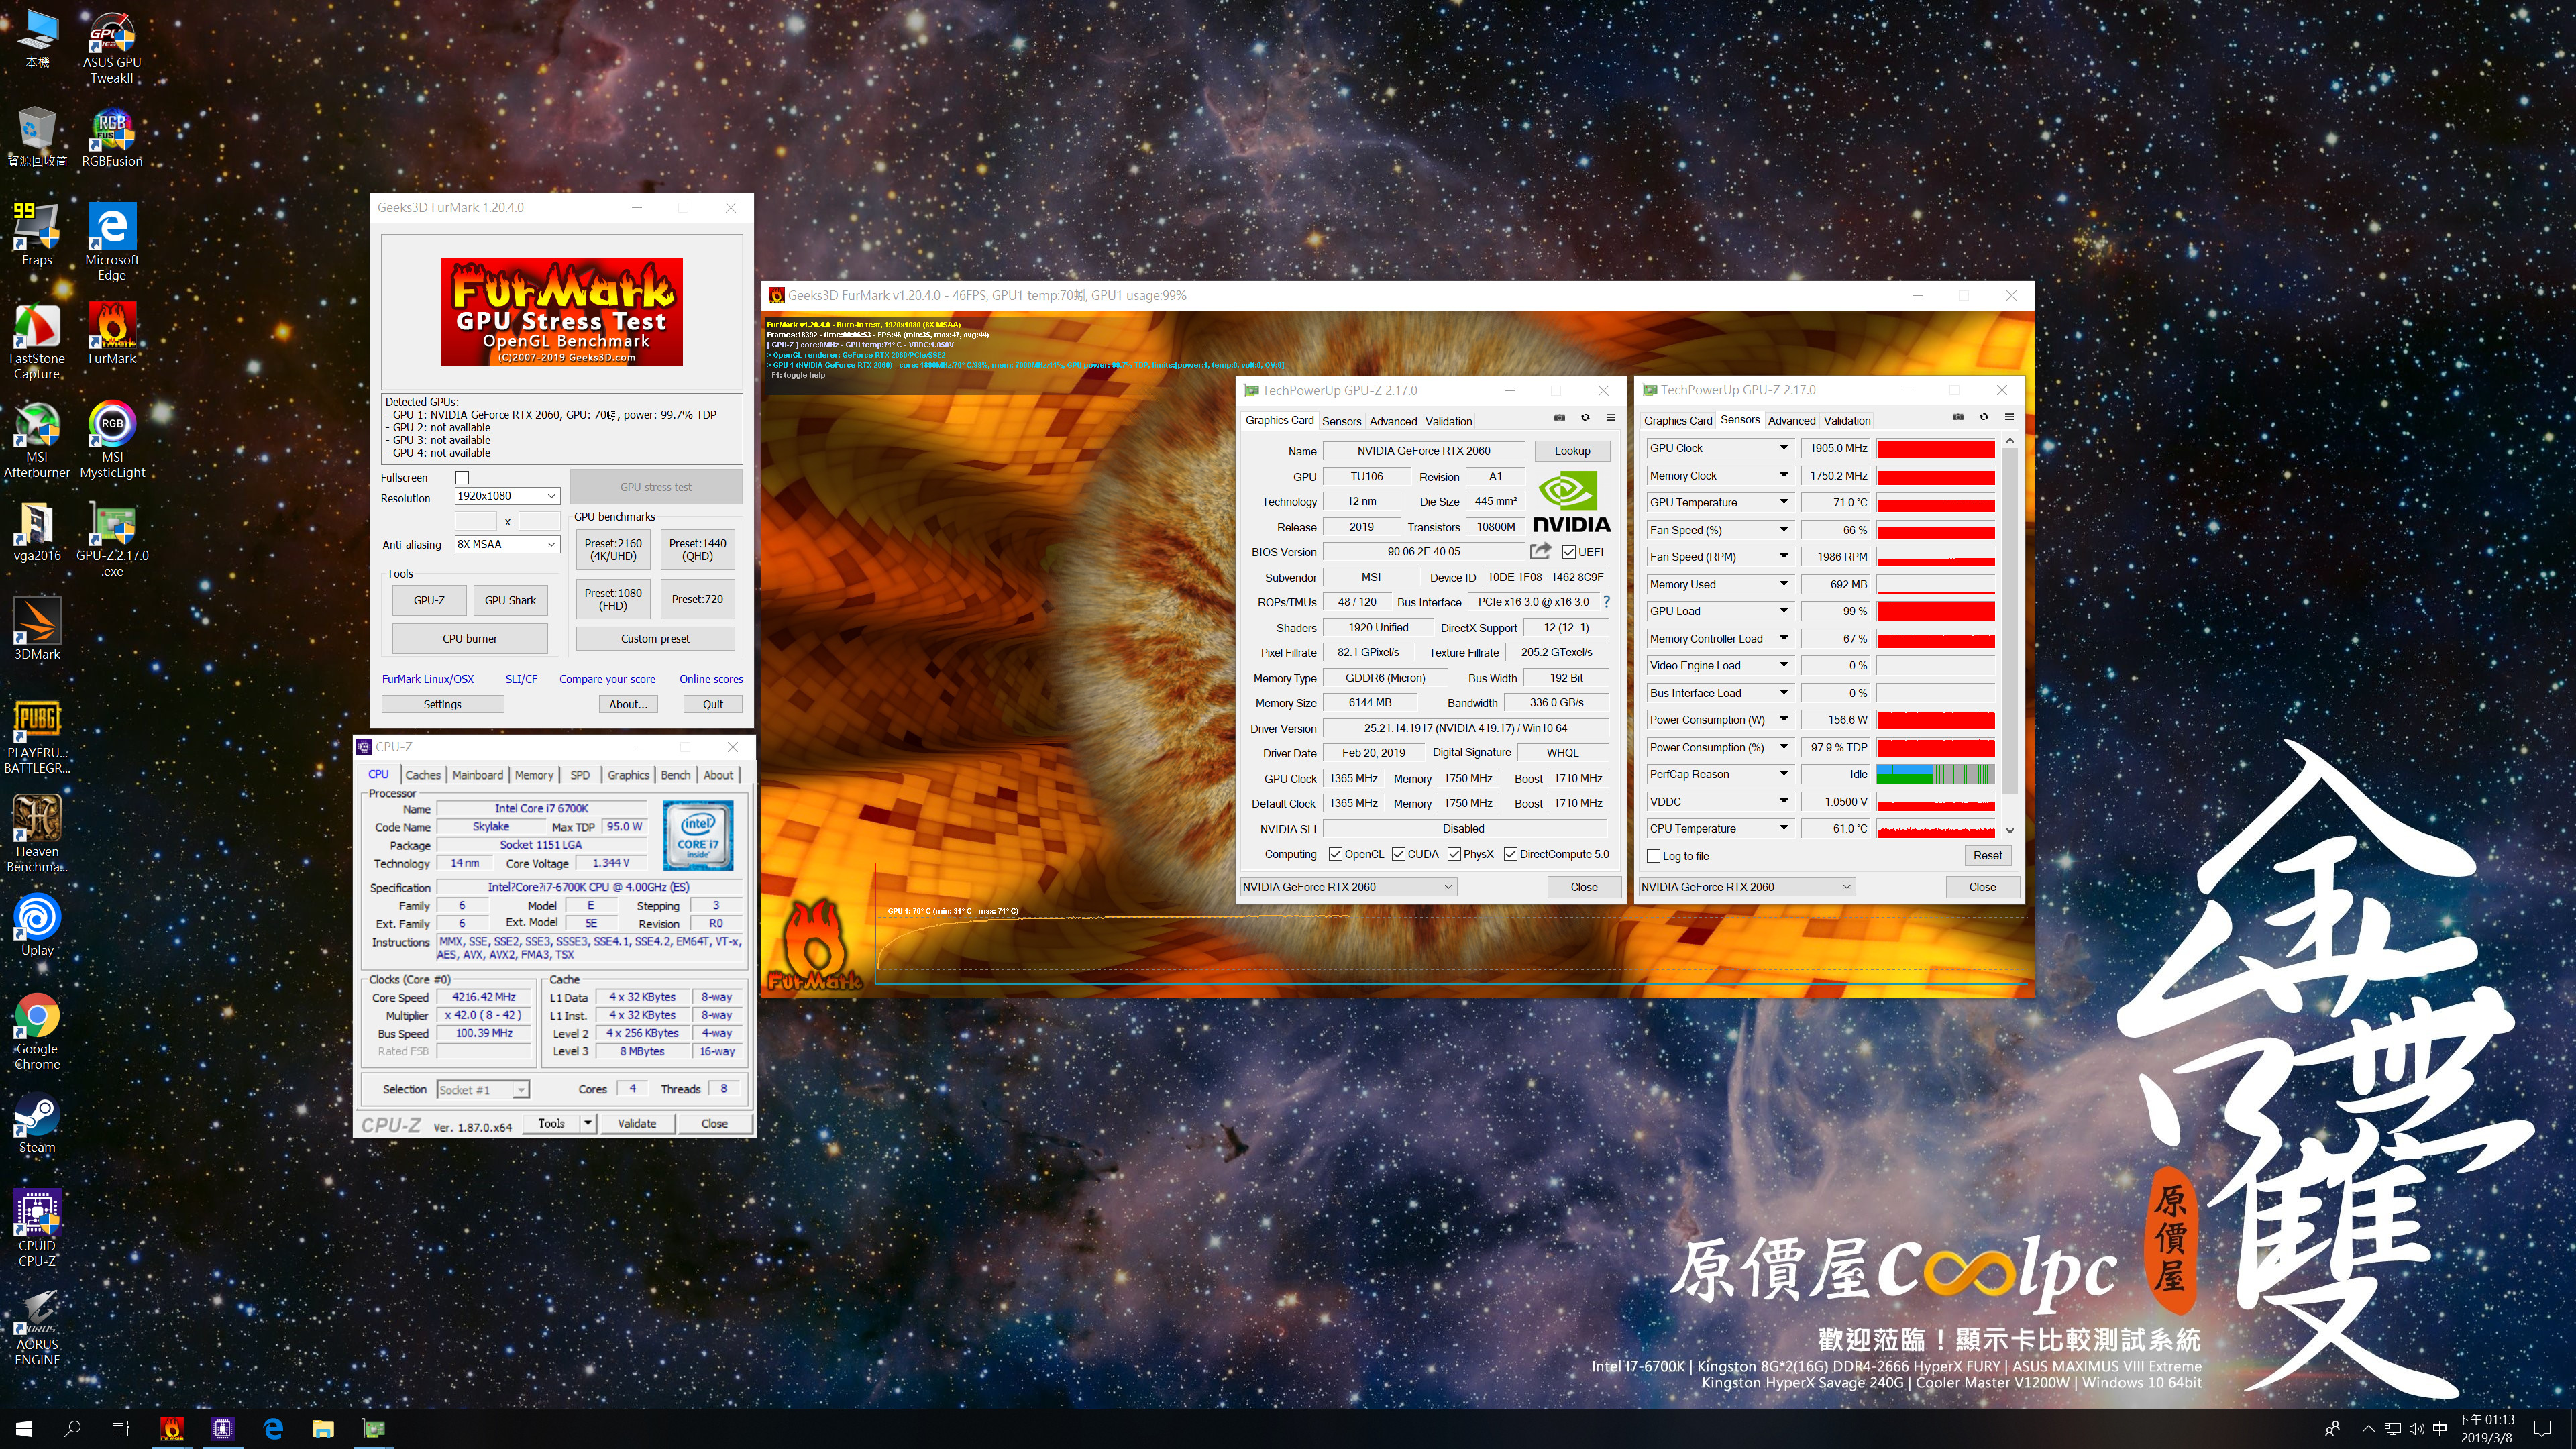Click screenshot camera icon in left GPU-Z window
The height and width of the screenshot is (1449, 2576).
tap(1559, 418)
